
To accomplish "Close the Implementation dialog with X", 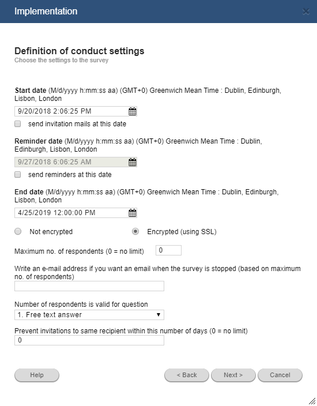I will pyautogui.click(x=306, y=12).
